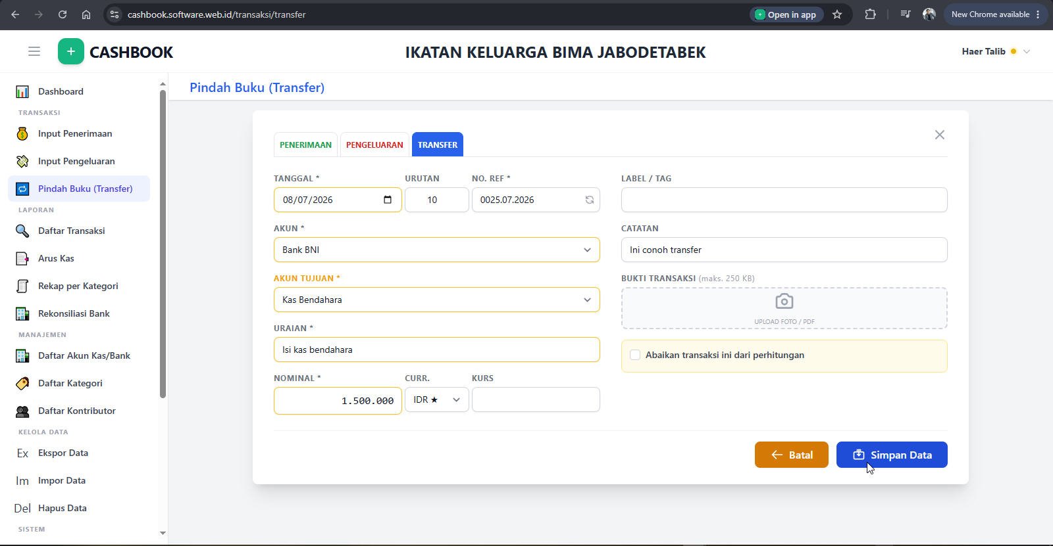Click the Pindah Buku transfer icon
Screen dimensions: 1053x546
[22, 189]
